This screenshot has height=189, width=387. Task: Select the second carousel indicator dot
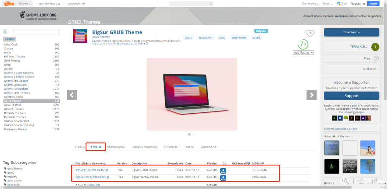[194, 134]
